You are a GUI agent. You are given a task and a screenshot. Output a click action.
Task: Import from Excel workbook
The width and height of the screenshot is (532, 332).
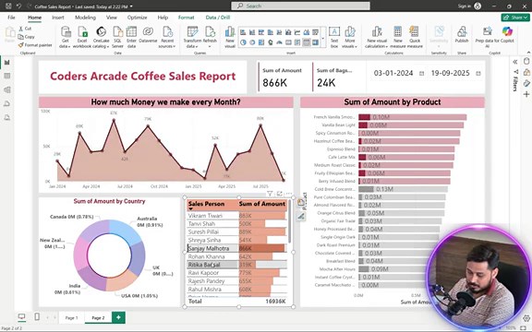pos(82,37)
